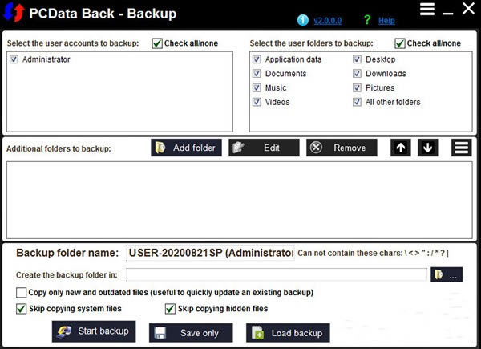The width and height of the screenshot is (481, 349).
Task: Click the Create the backup folder in field
Action: tap(277, 274)
